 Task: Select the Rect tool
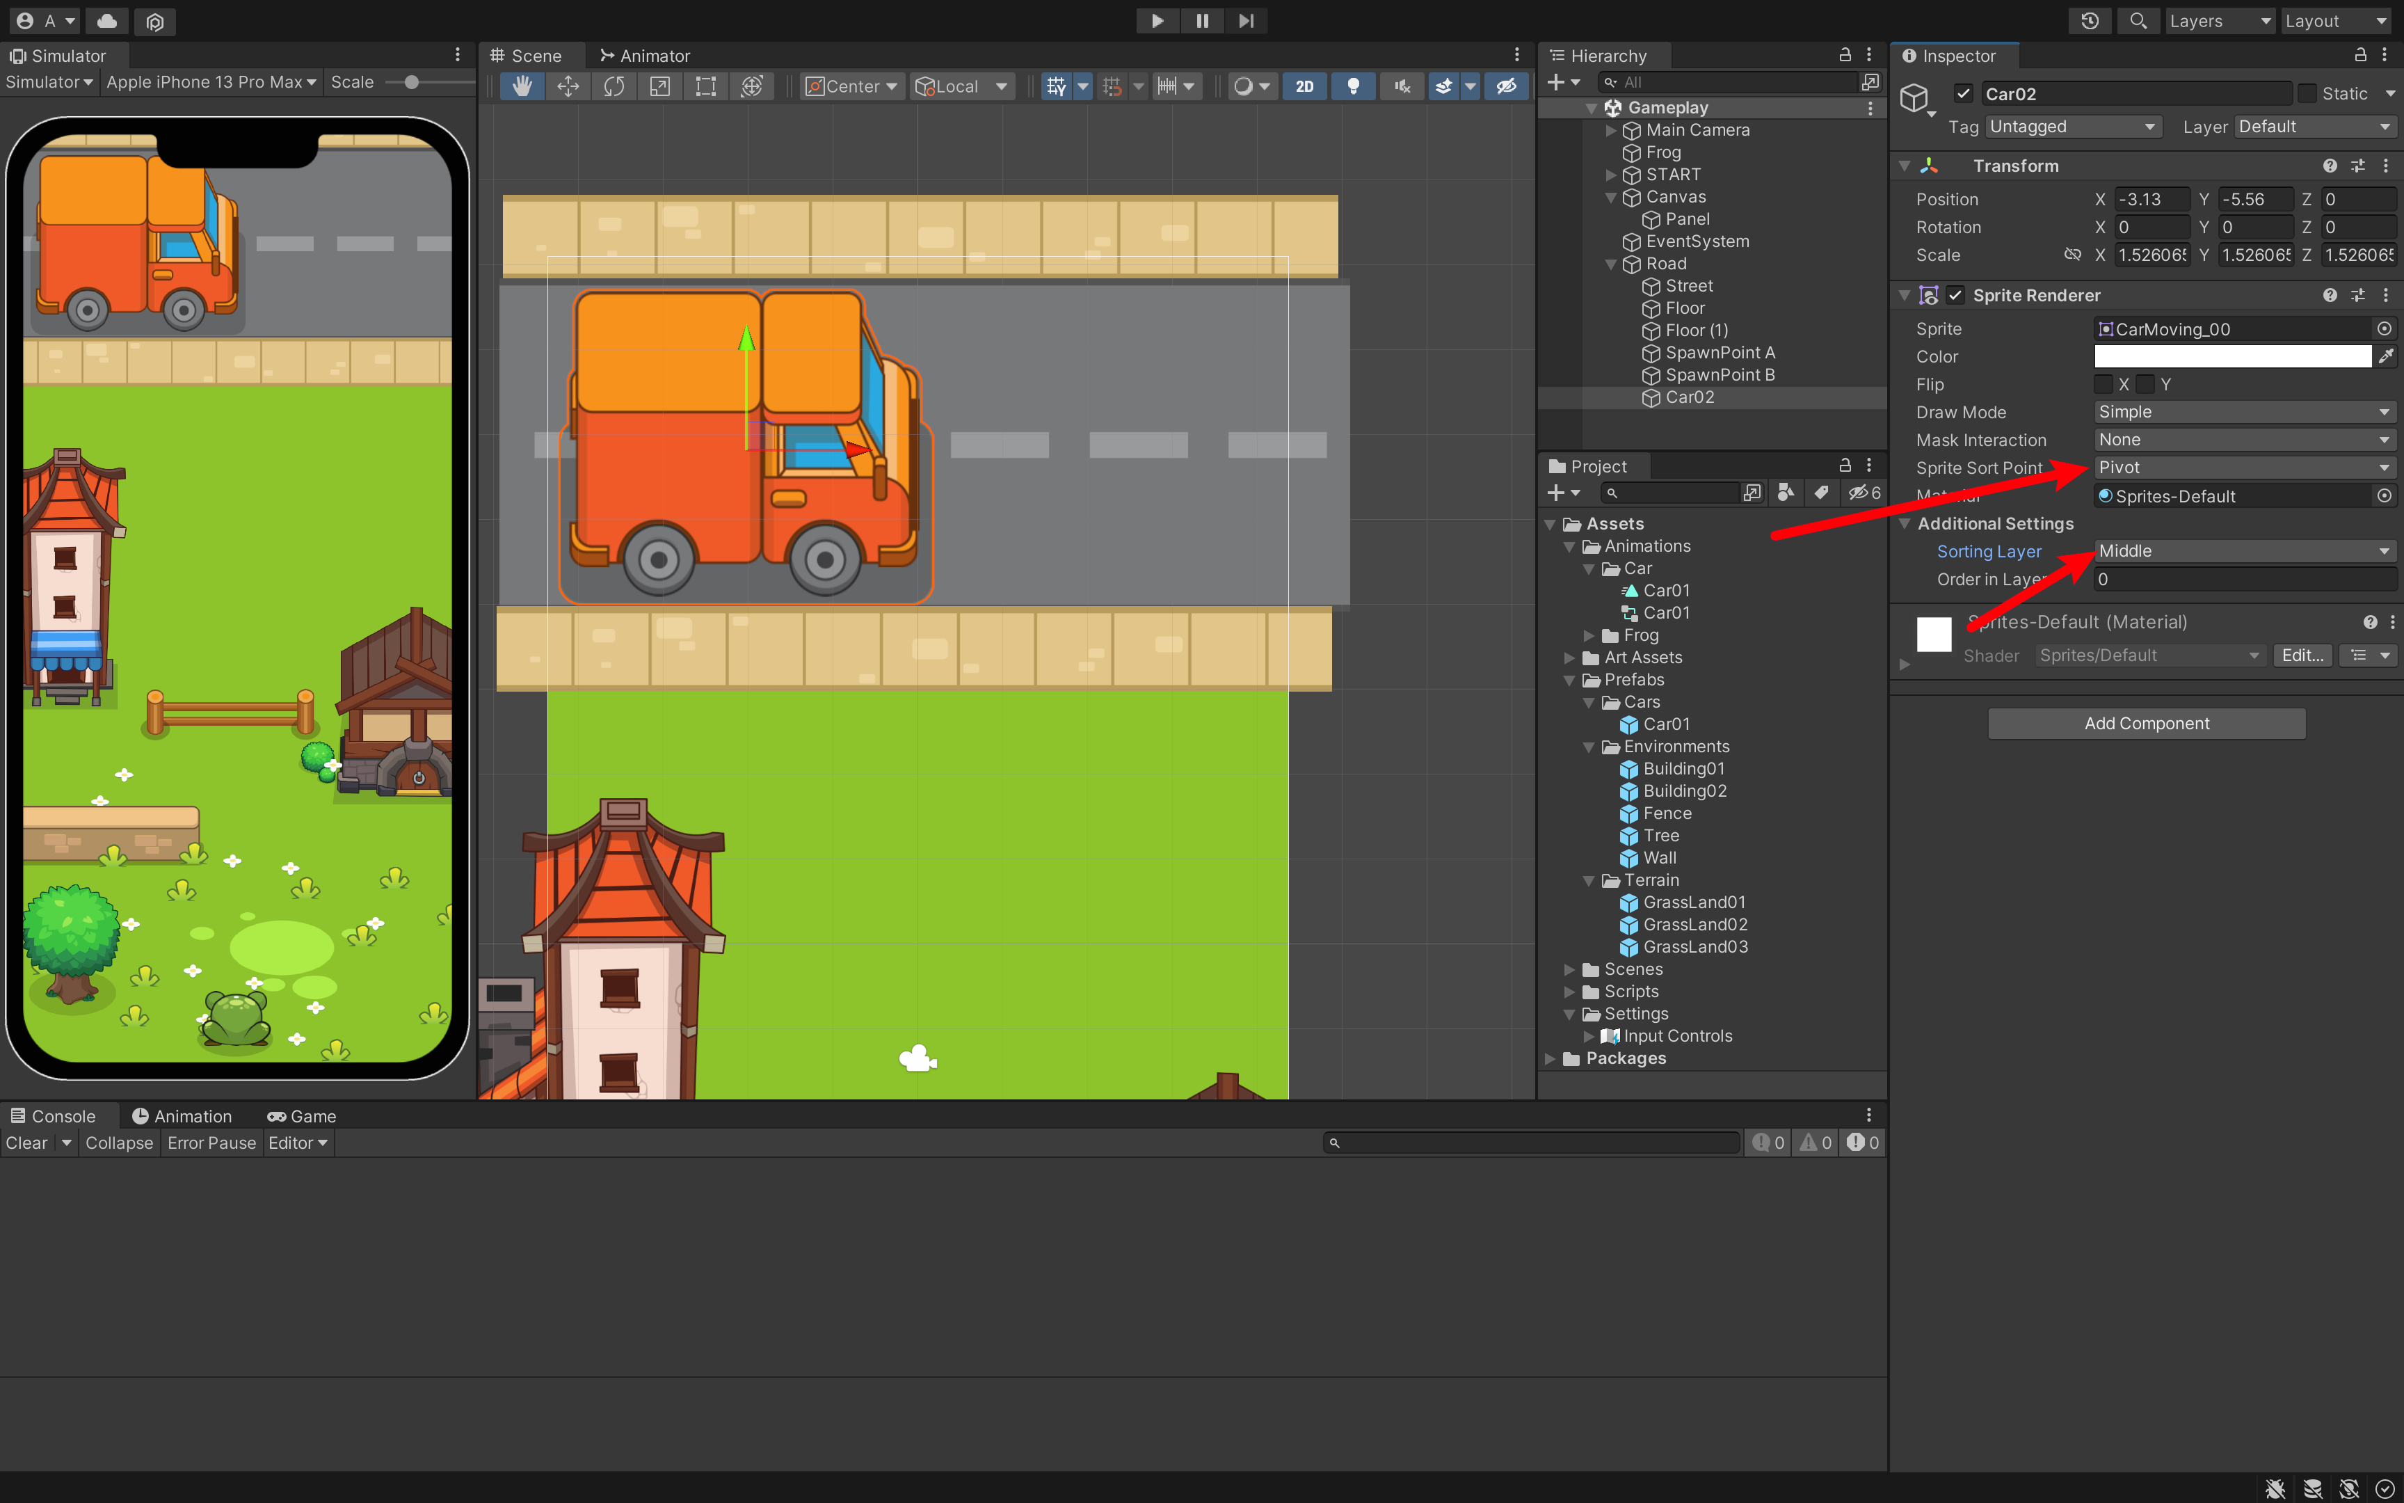705,86
